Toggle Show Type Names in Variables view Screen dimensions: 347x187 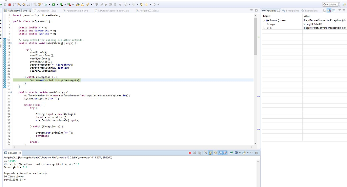[324, 10]
